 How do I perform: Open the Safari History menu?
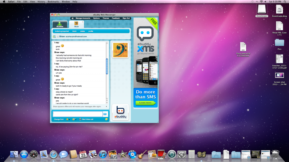[x=41, y=2]
